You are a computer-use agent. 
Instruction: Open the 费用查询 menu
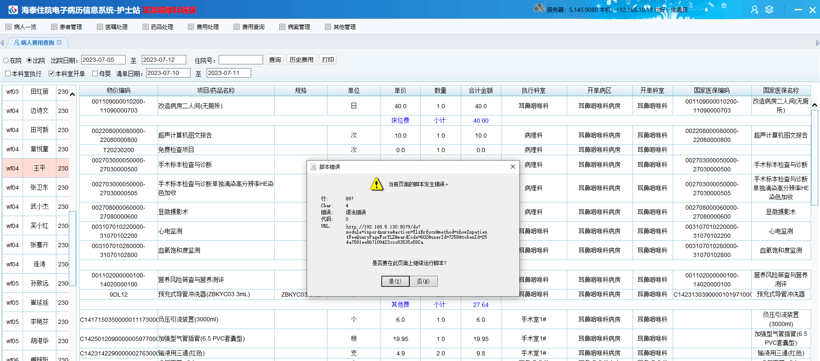click(249, 27)
